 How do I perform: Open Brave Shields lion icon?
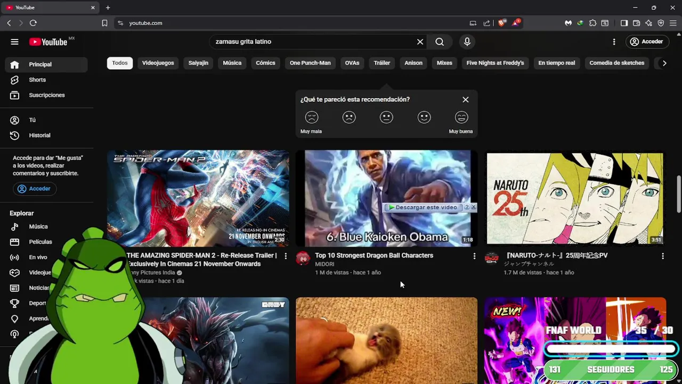click(x=501, y=23)
